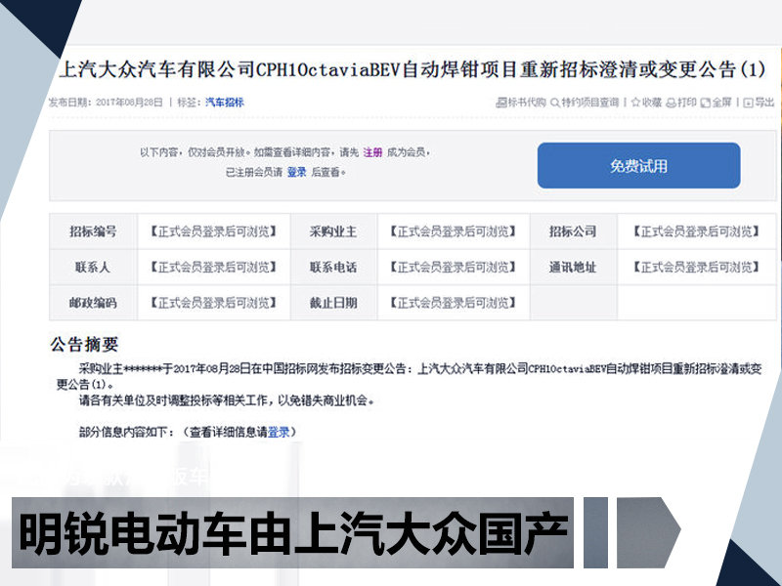Click the 已注册会员请 text
The width and height of the screenshot is (782, 586).
(x=254, y=172)
